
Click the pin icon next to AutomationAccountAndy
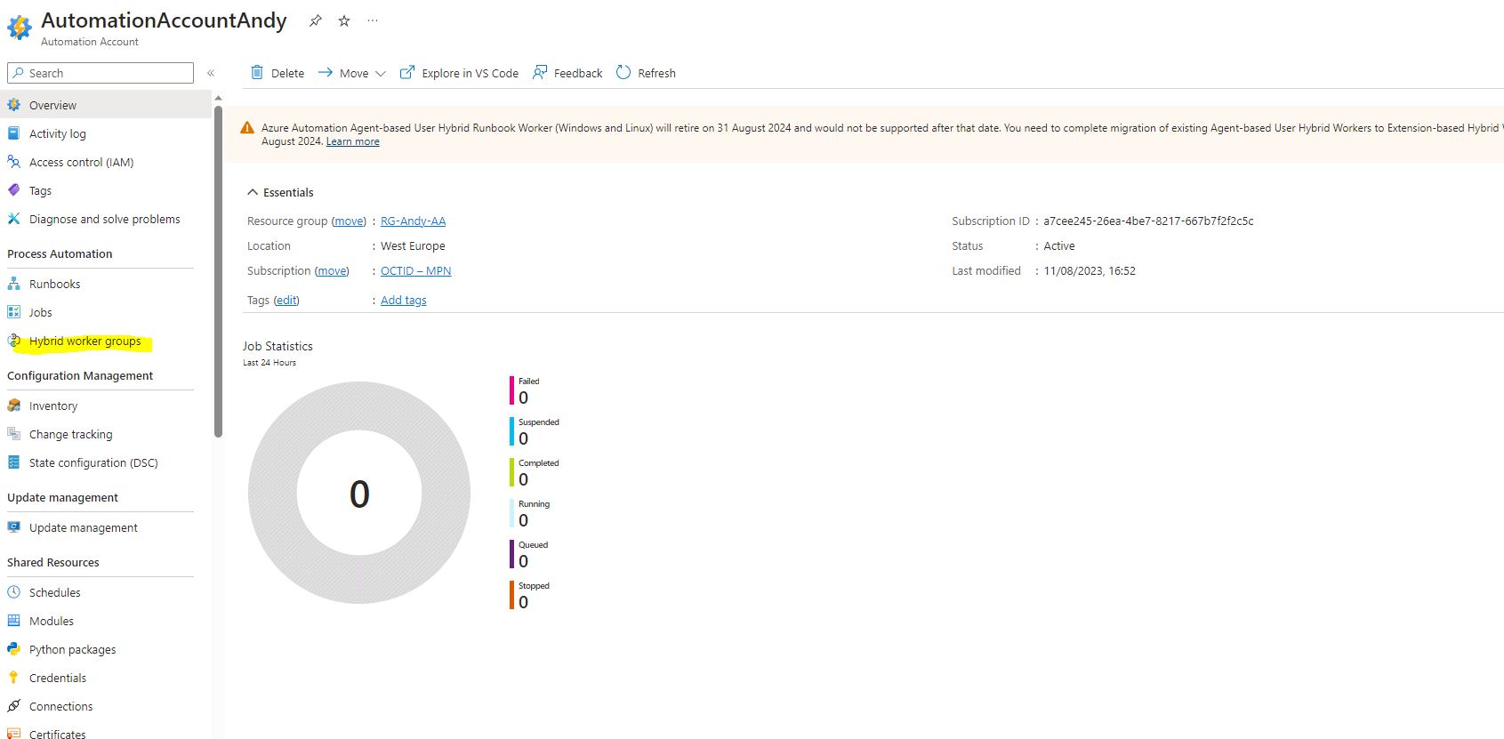click(x=315, y=20)
